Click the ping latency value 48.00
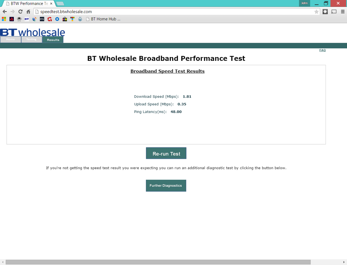Viewport: 347px width, 265px height. point(176,112)
